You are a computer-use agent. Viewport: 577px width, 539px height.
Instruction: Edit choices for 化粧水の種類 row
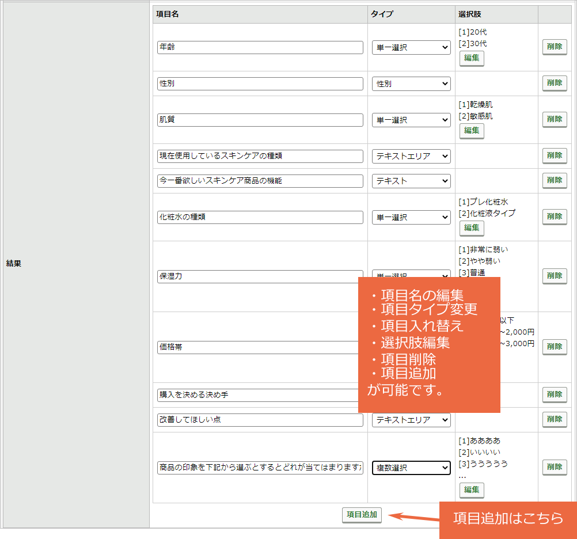coord(472,228)
